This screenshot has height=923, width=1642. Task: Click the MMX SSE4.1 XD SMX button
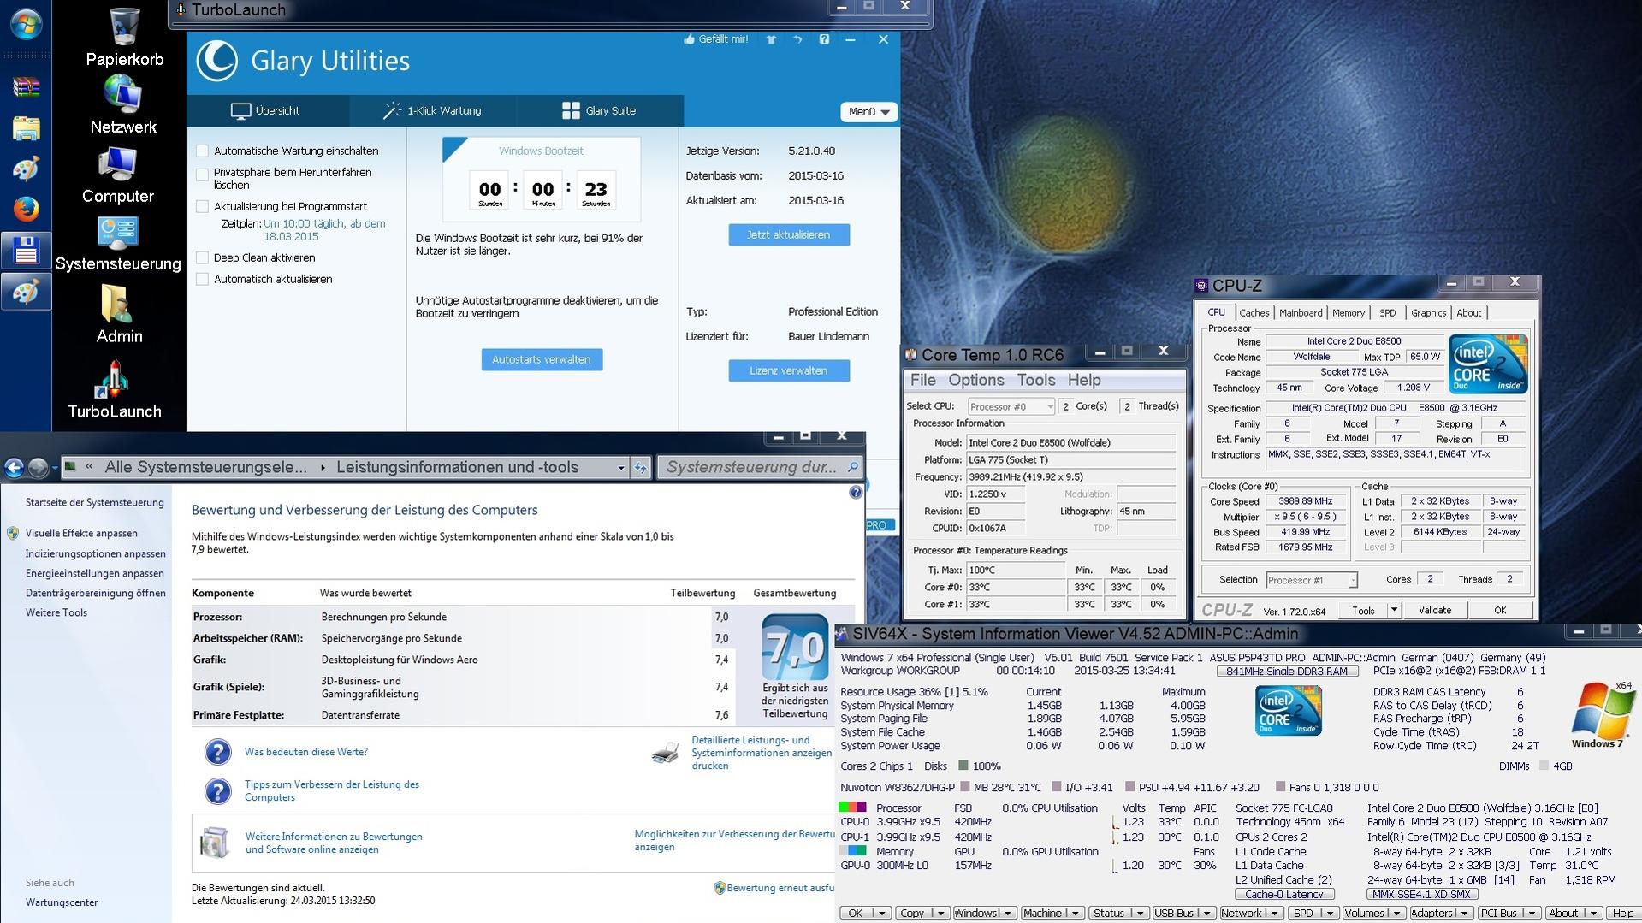pyautogui.click(x=1421, y=895)
